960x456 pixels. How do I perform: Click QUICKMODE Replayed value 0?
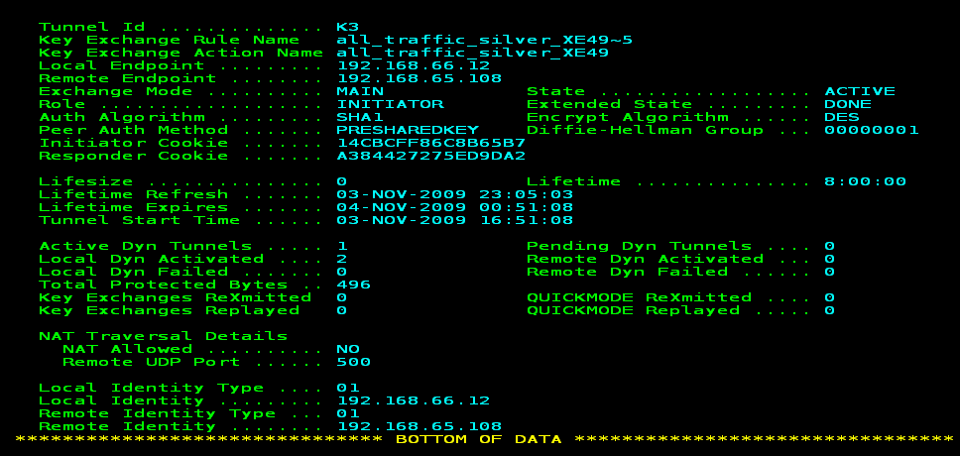click(x=830, y=310)
